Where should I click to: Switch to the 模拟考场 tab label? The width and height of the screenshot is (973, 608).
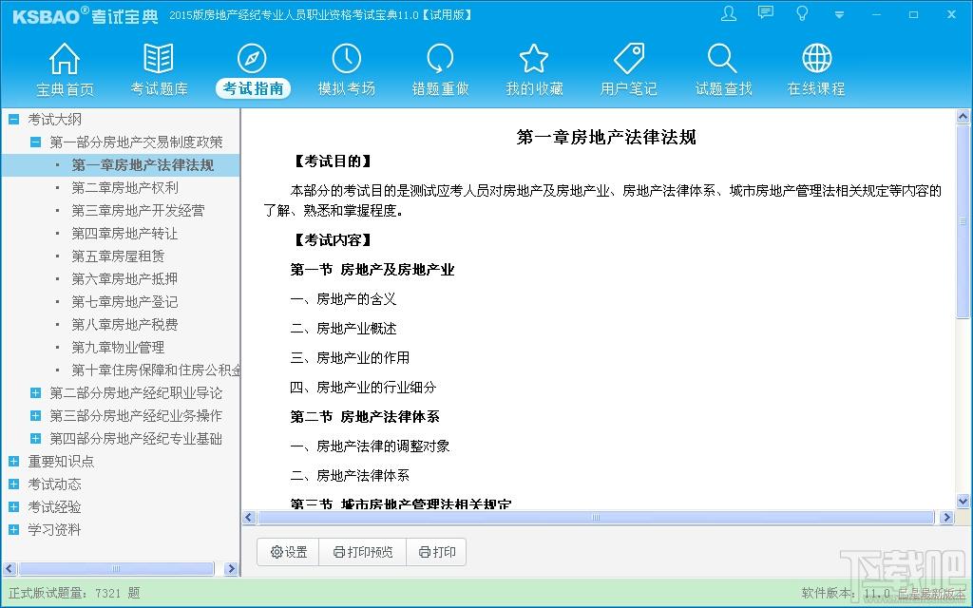click(x=346, y=88)
